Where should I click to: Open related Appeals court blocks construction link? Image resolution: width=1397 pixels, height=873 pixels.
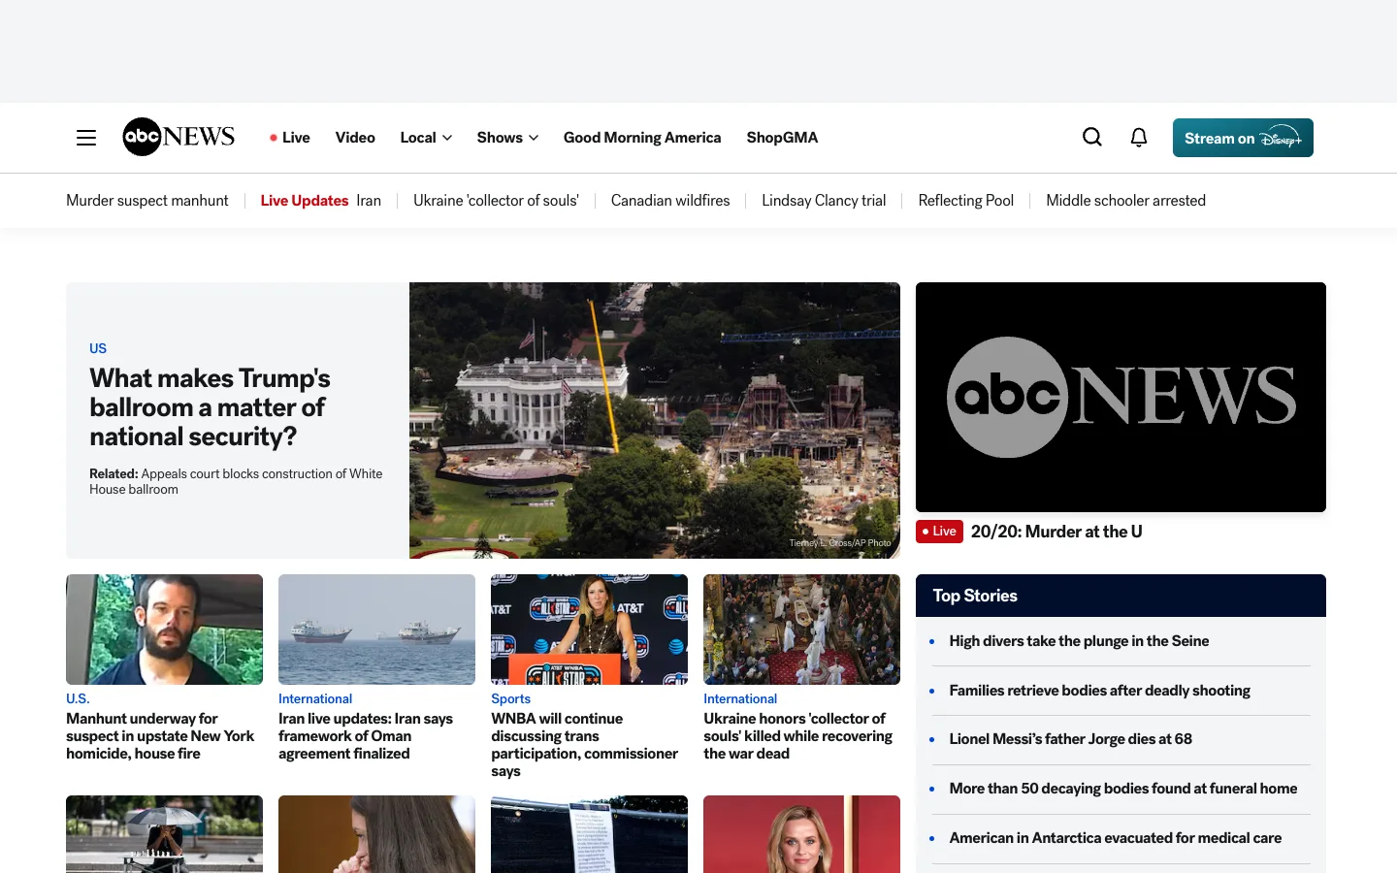(236, 481)
